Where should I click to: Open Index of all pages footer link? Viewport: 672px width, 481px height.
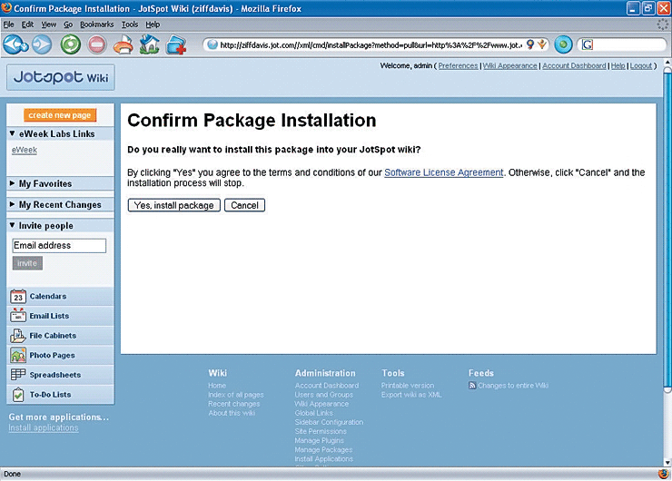pos(236,395)
